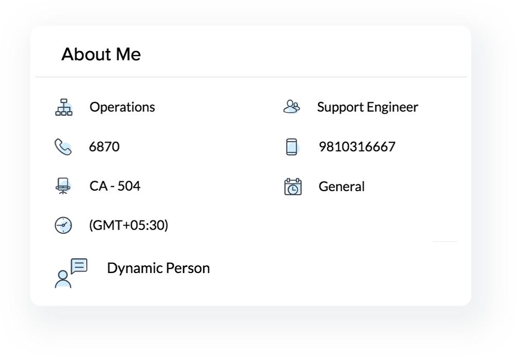
Task: Click the mobile phone icon beside 9810316667
Action: pyautogui.click(x=291, y=147)
